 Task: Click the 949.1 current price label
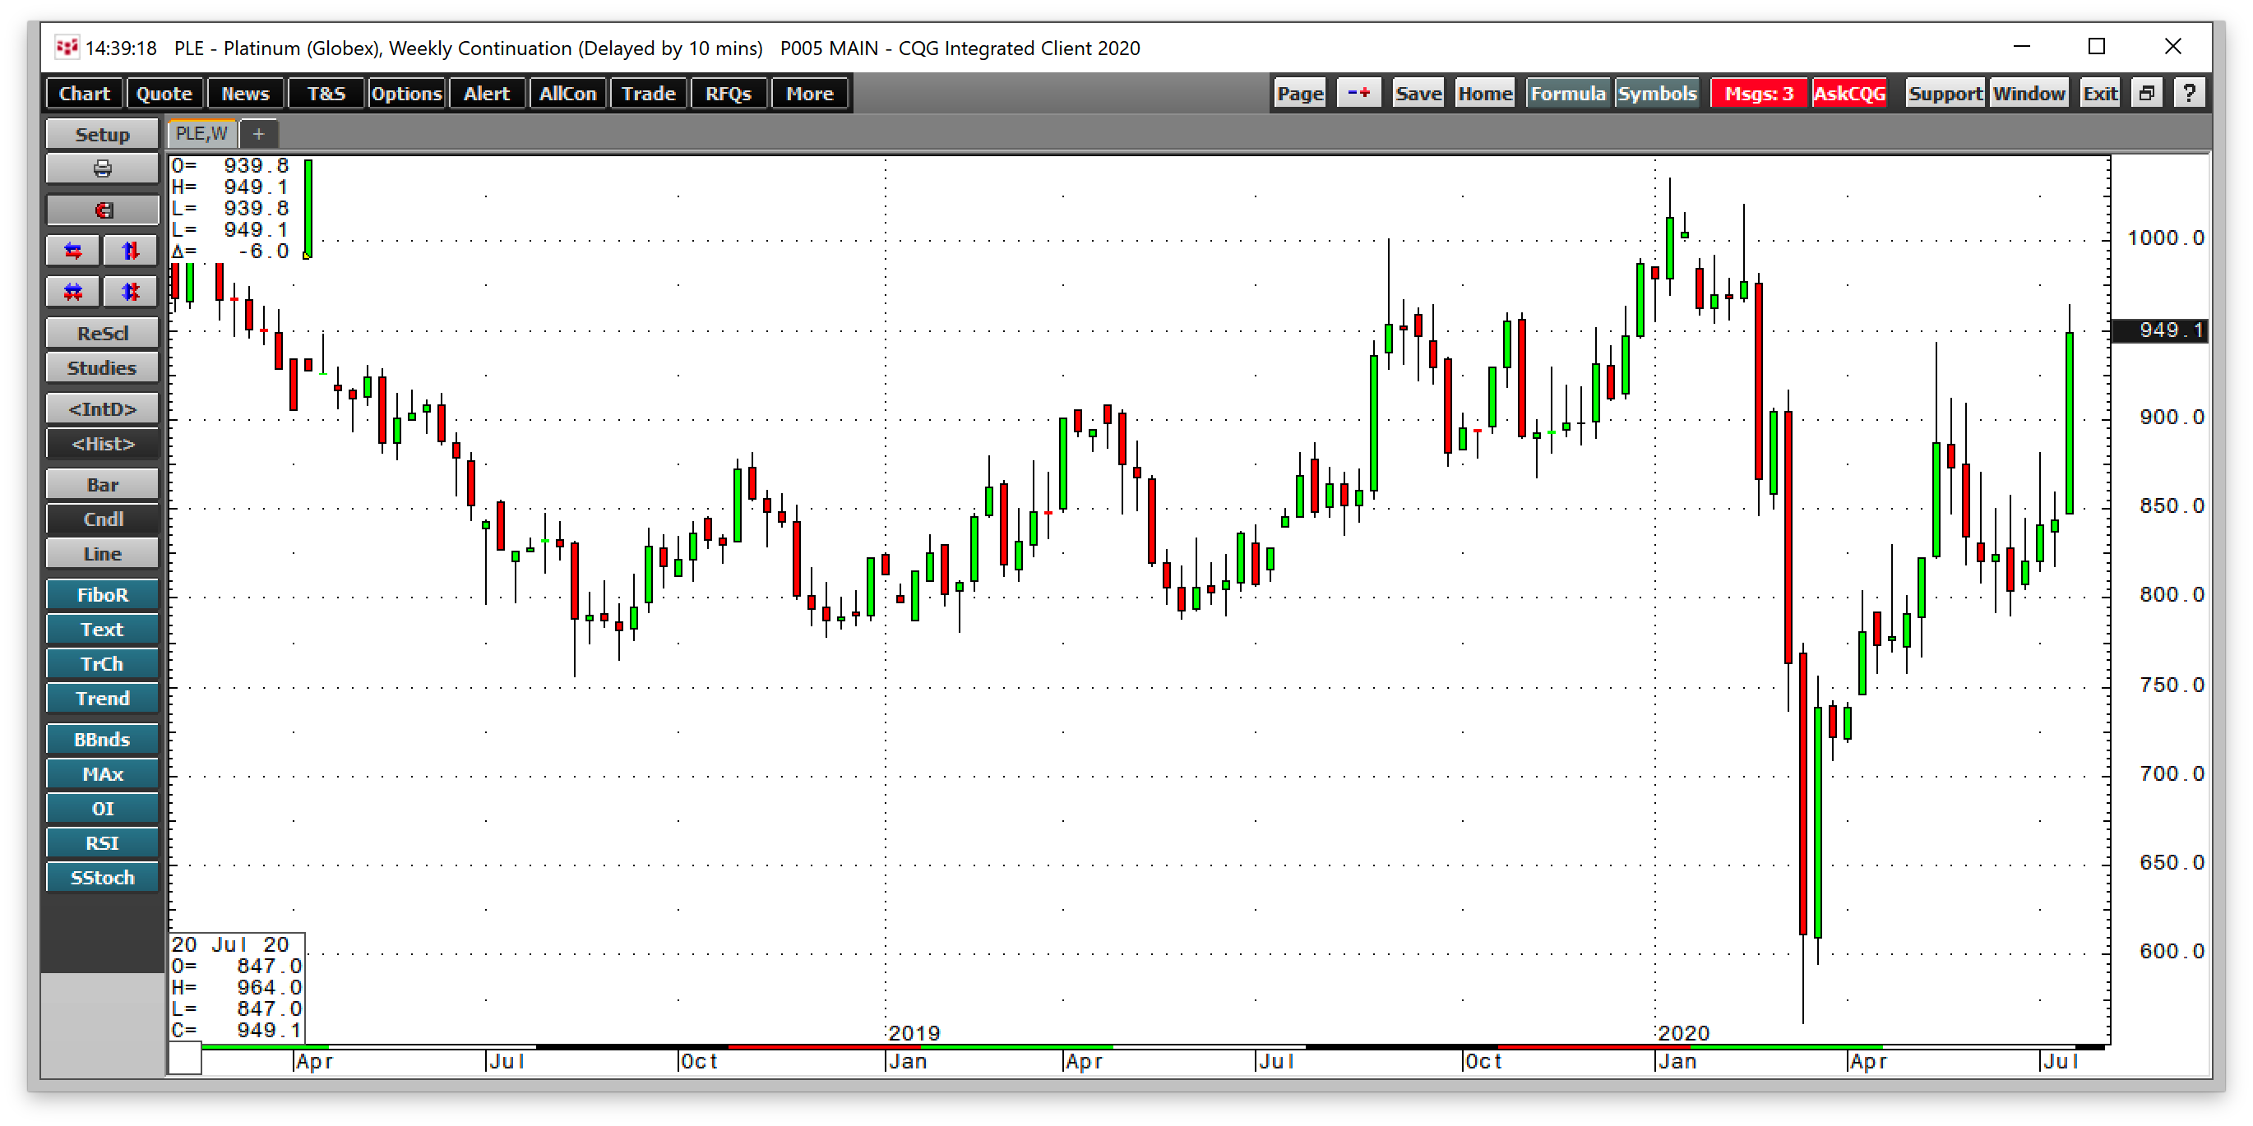2159,330
